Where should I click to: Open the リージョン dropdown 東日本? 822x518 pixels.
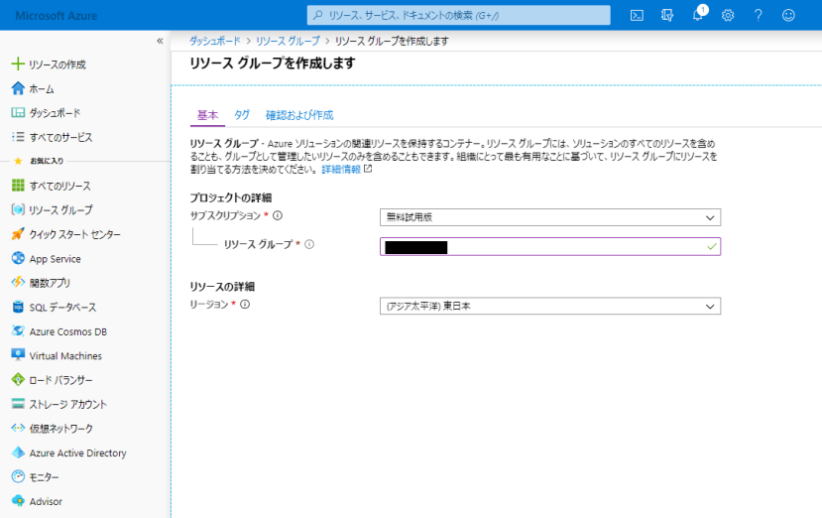pos(550,306)
